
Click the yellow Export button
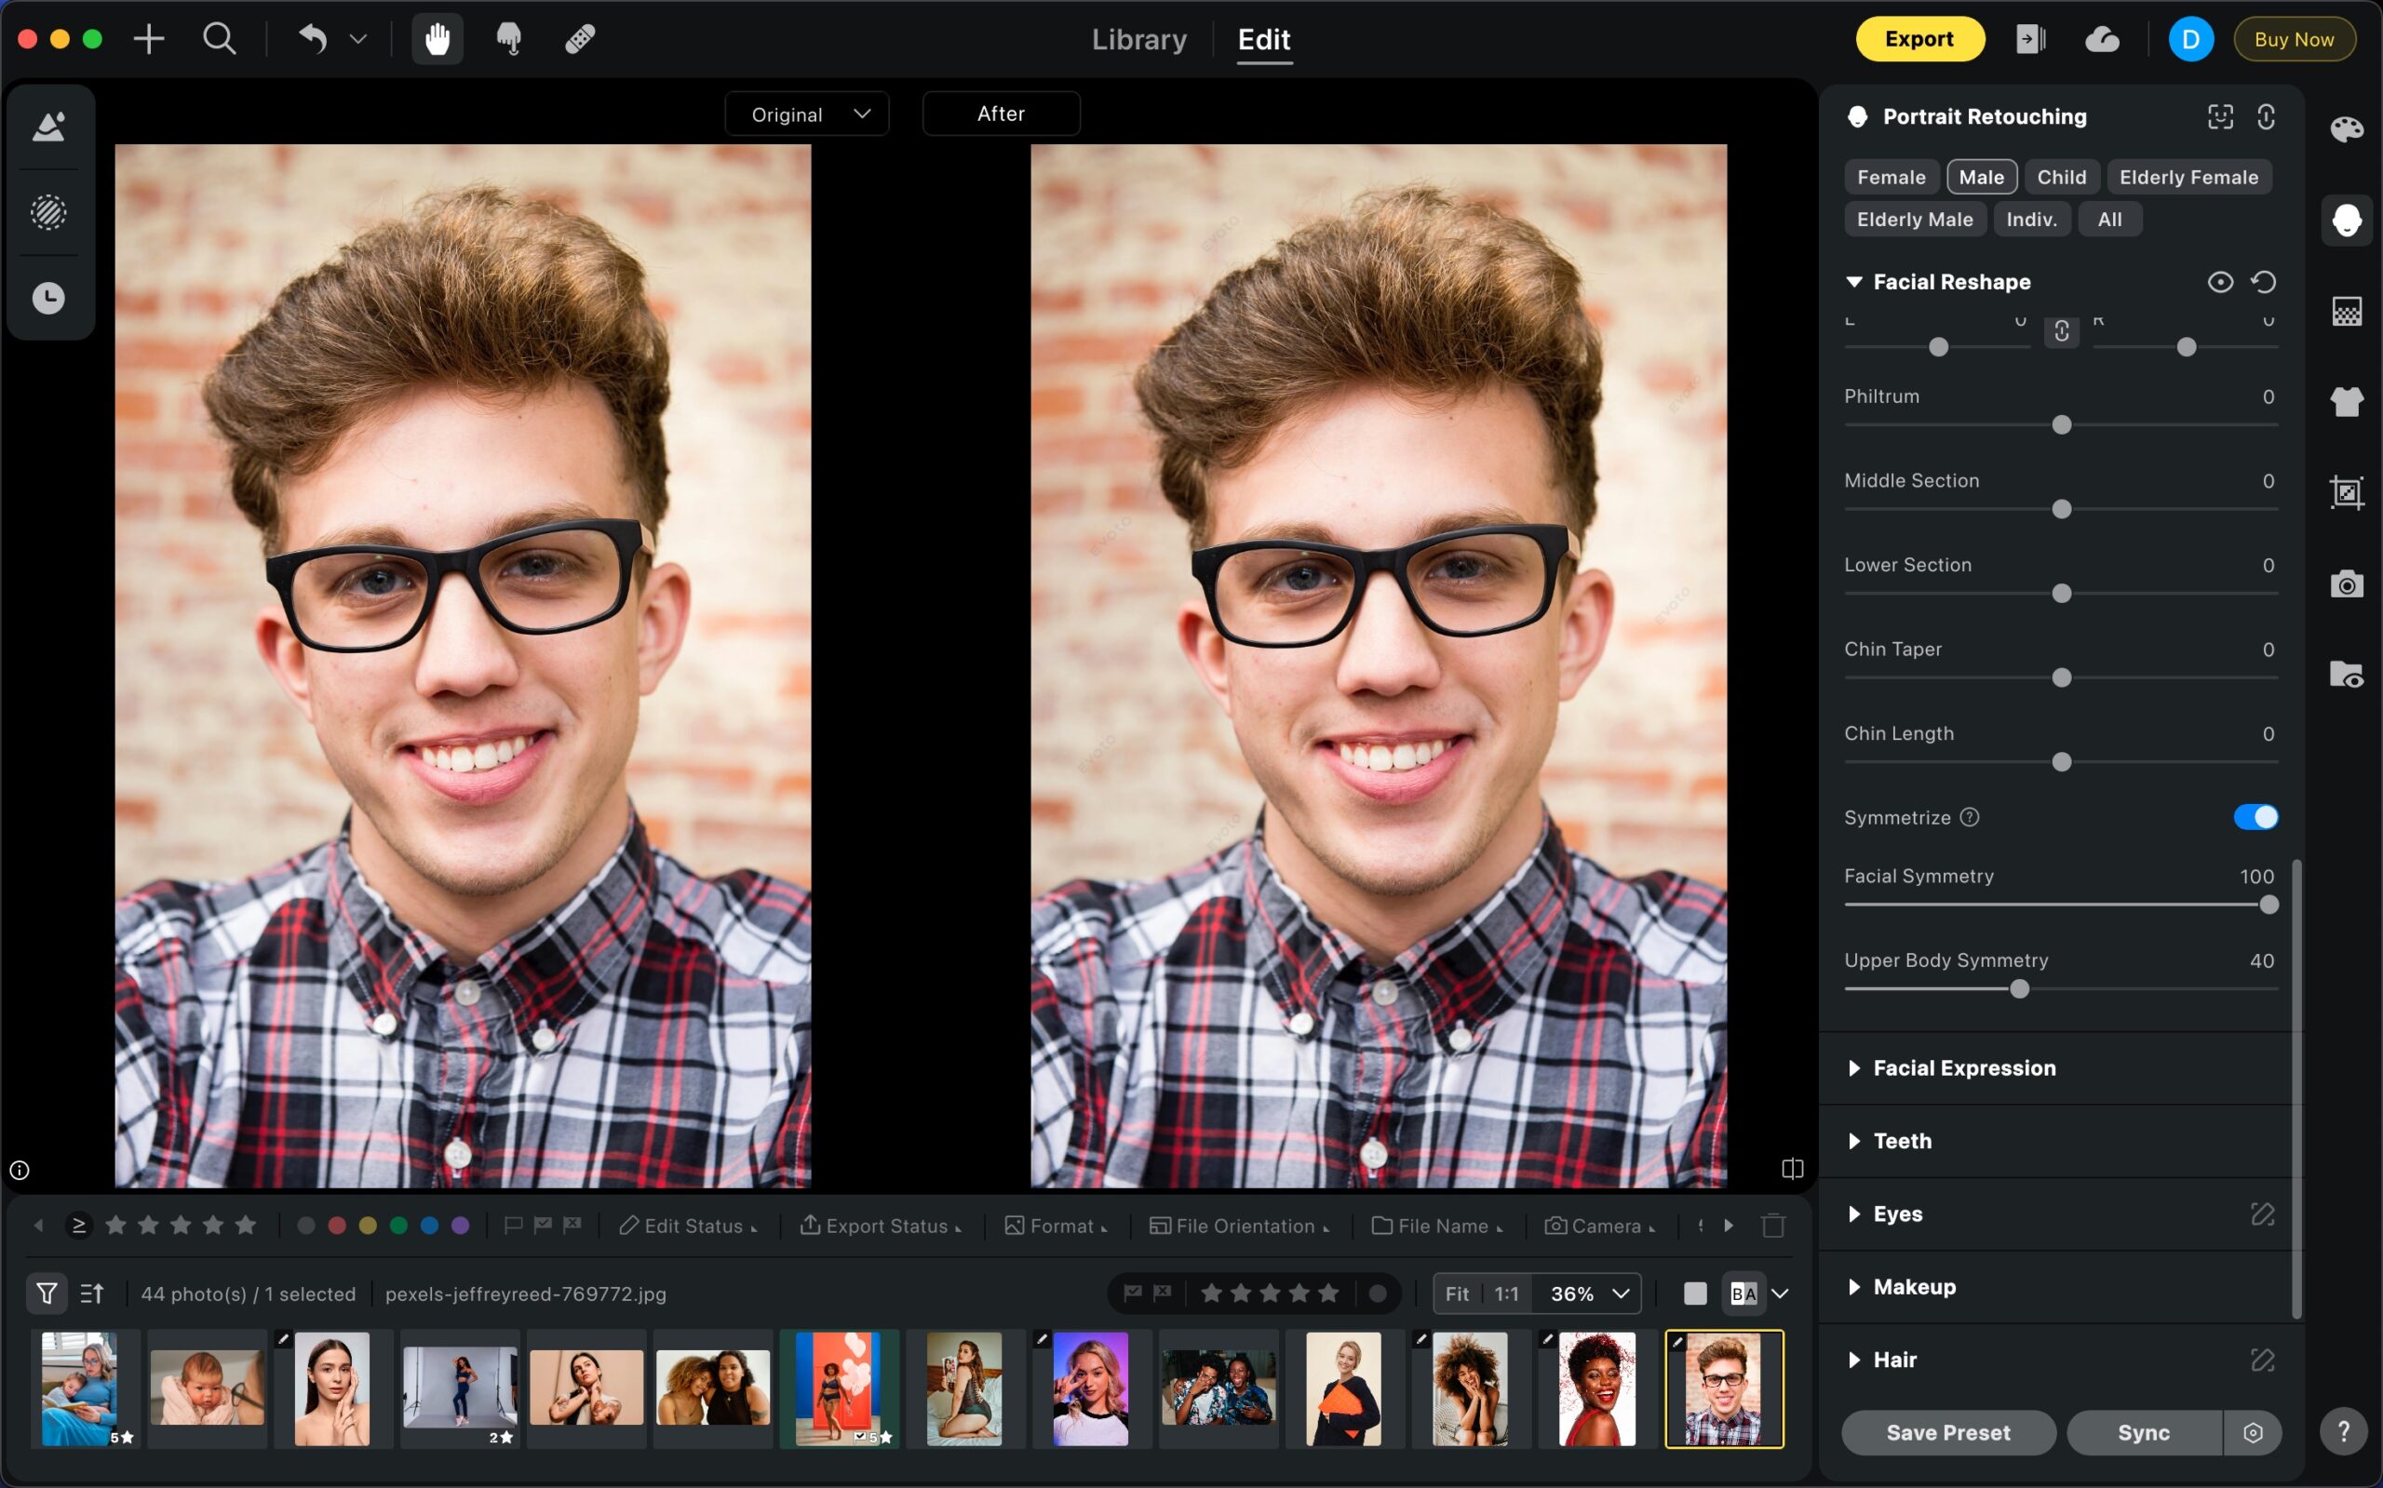click(1919, 39)
